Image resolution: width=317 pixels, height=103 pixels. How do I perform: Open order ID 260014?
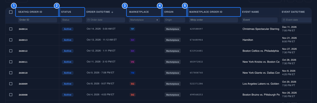[23, 29]
